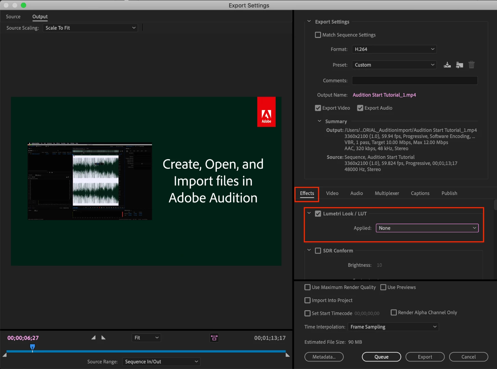Open the Multiplexer tab
The width and height of the screenshot is (497, 369).
[387, 193]
